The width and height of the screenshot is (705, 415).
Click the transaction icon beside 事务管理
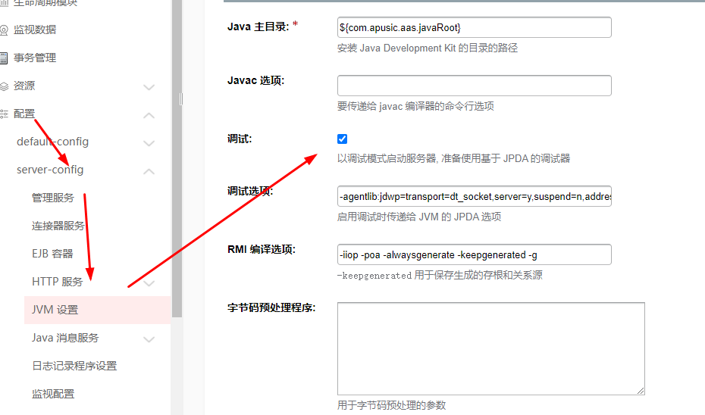(4, 58)
